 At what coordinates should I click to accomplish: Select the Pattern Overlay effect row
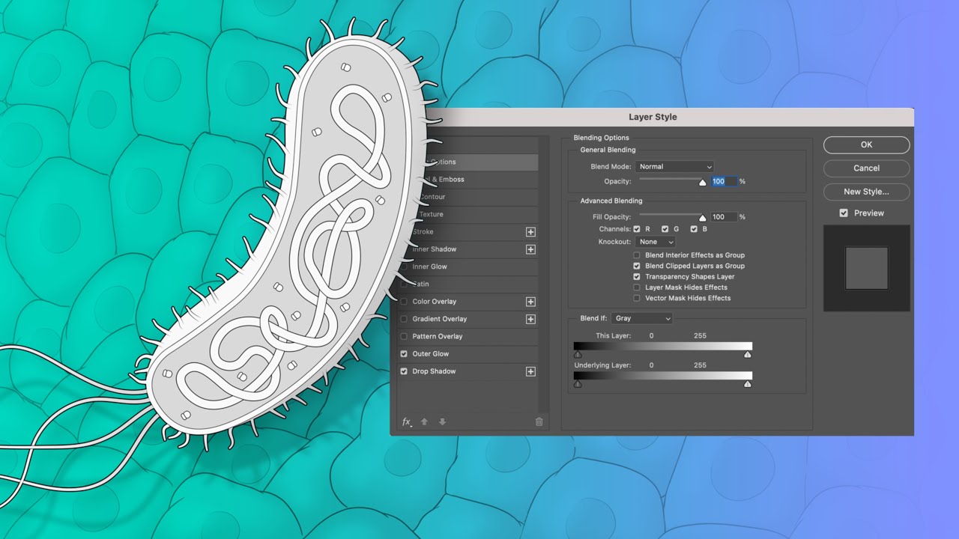pos(468,336)
